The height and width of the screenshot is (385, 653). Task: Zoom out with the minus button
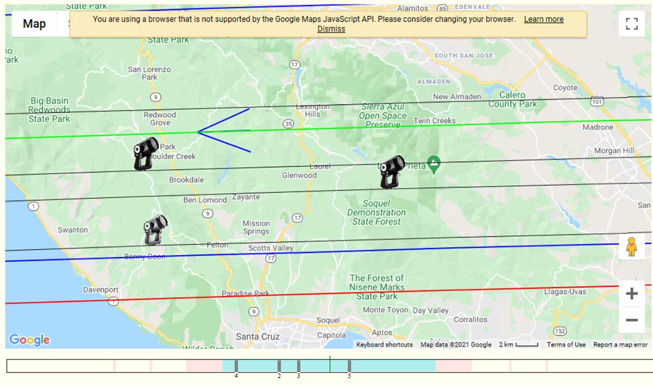pyautogui.click(x=631, y=320)
